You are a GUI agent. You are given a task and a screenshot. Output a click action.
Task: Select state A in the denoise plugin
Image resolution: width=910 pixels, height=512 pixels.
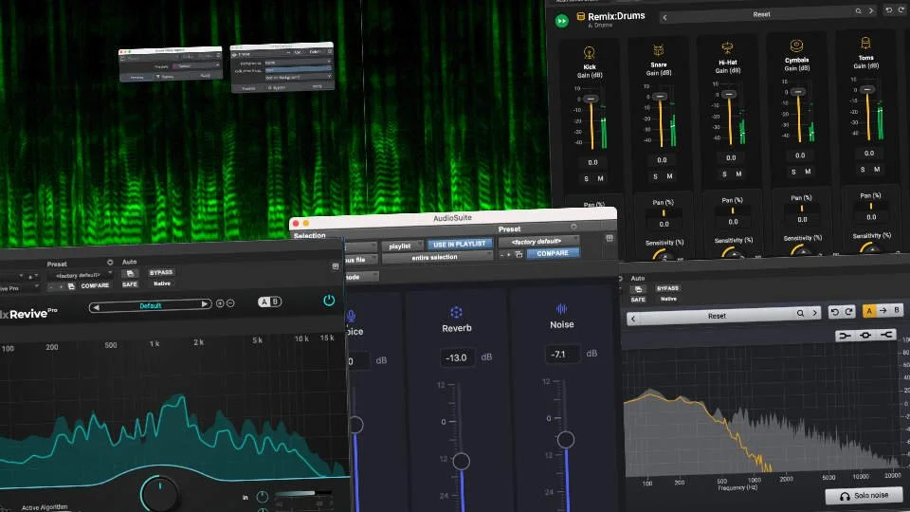[x=869, y=311]
